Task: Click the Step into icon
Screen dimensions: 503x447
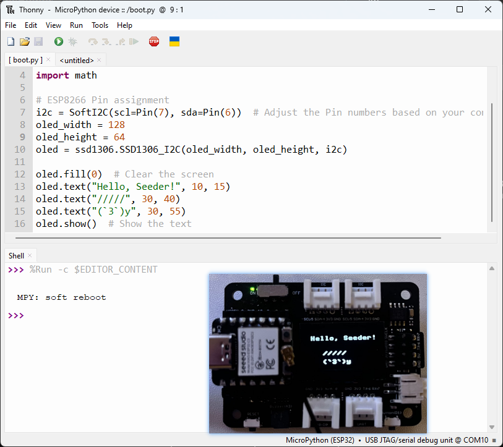Action: click(106, 41)
